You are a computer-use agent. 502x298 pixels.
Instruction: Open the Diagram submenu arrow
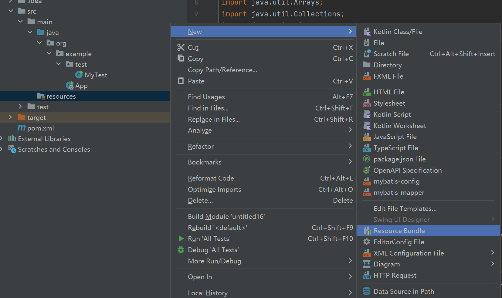[492, 264]
